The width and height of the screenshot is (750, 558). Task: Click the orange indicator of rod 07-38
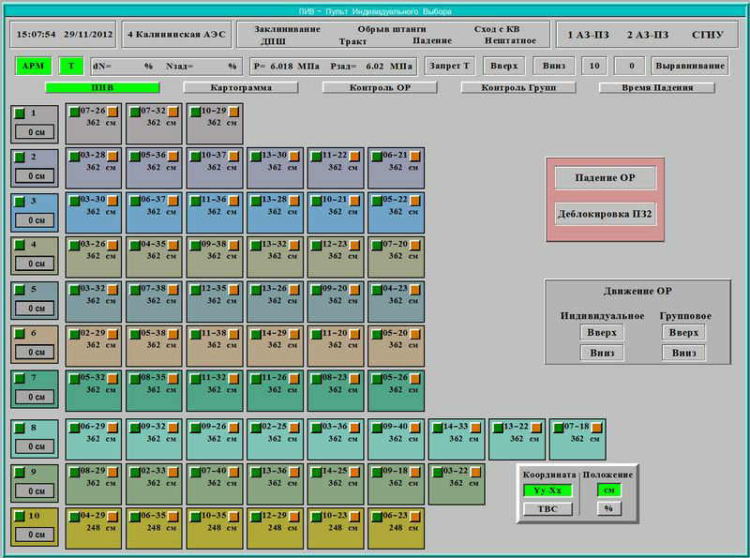(x=172, y=290)
